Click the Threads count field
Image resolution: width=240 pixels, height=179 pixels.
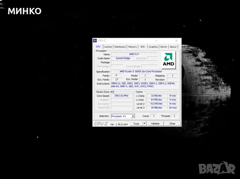(x=174, y=116)
